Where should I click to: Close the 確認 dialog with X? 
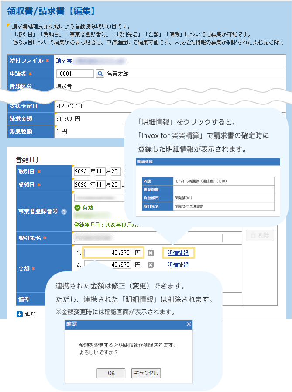189,324
